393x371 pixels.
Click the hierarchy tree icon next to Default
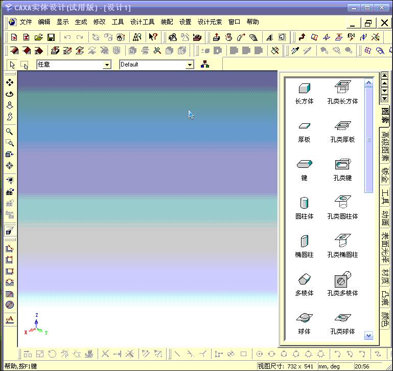pyautogui.click(x=205, y=64)
